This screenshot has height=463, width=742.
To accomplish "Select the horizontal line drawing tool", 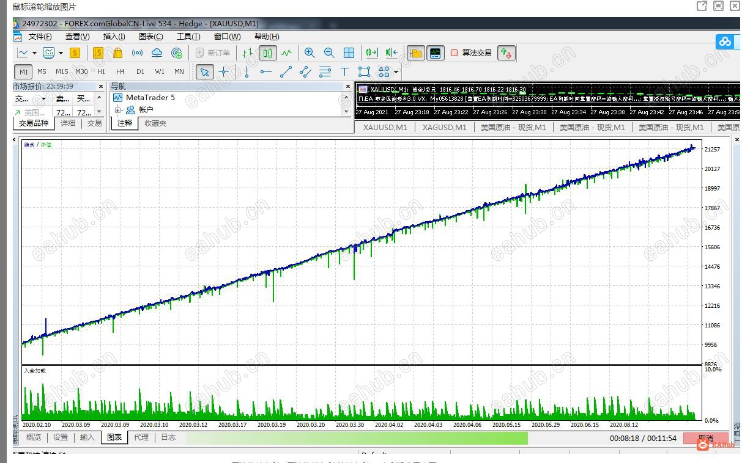I will [266, 72].
